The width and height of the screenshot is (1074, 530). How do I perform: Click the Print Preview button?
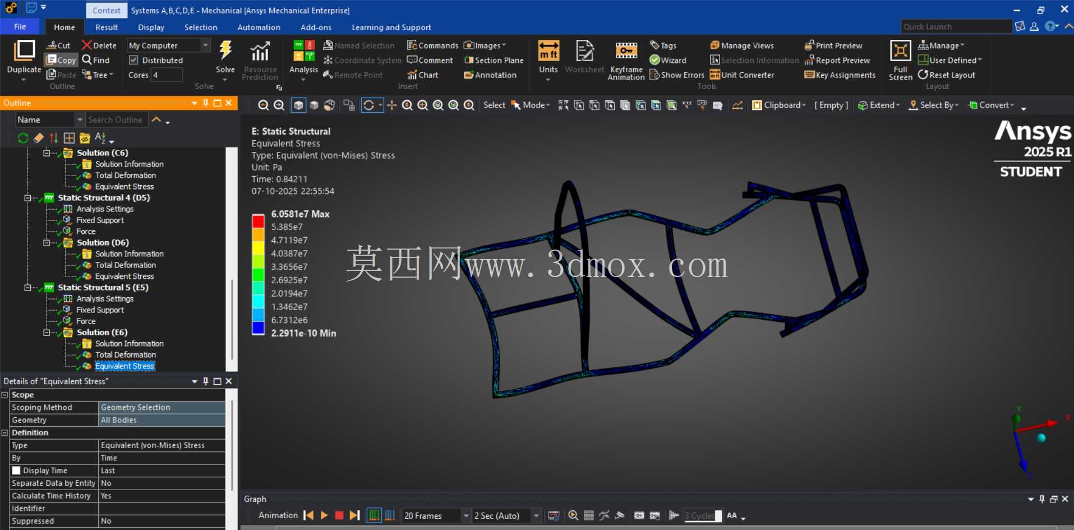click(833, 45)
